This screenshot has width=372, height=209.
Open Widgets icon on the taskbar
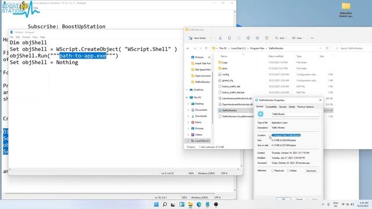pyautogui.click(x=182, y=204)
